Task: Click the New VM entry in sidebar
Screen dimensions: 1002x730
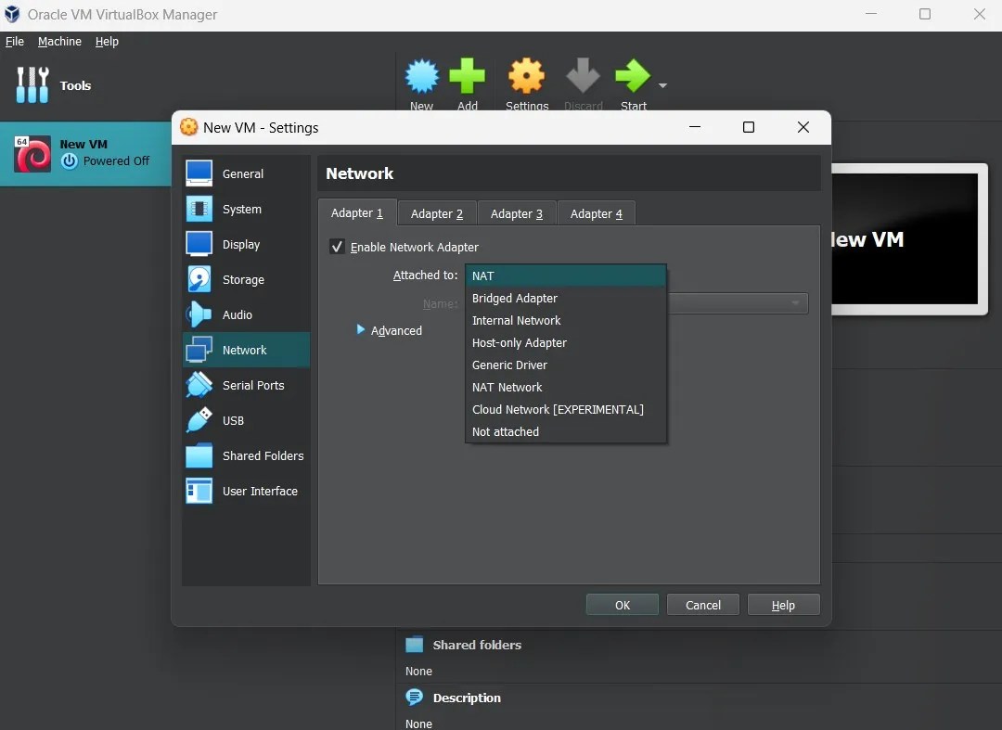Action: click(83, 153)
